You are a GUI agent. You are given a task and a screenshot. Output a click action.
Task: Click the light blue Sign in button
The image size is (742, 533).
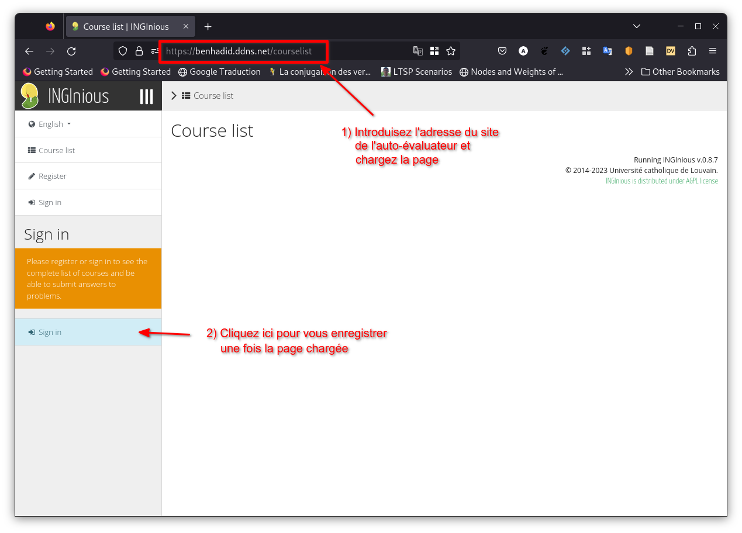pyautogui.click(x=88, y=332)
